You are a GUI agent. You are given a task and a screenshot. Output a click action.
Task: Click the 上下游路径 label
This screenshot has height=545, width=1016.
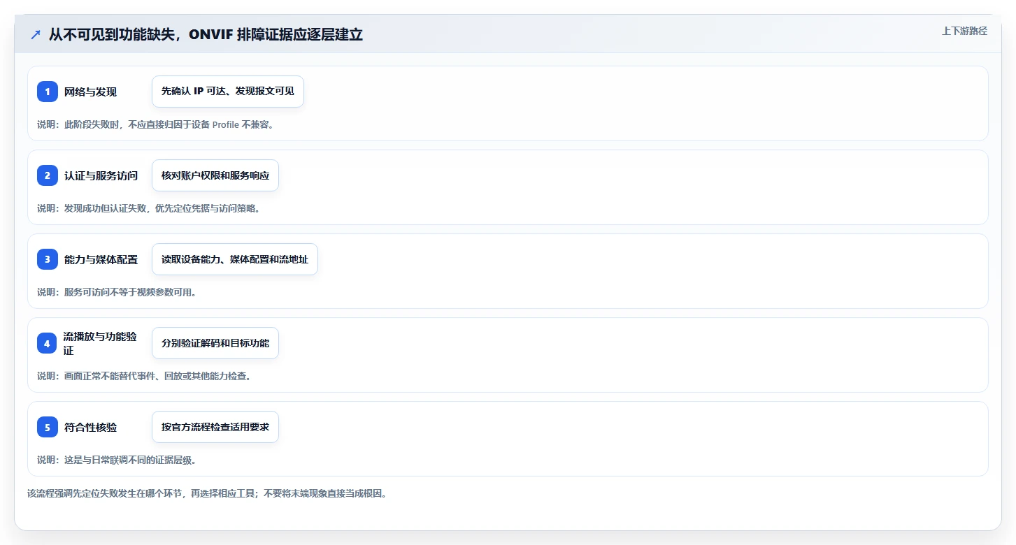[964, 31]
